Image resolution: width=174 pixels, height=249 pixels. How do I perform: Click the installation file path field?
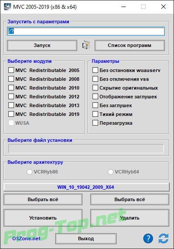[x=86, y=148]
